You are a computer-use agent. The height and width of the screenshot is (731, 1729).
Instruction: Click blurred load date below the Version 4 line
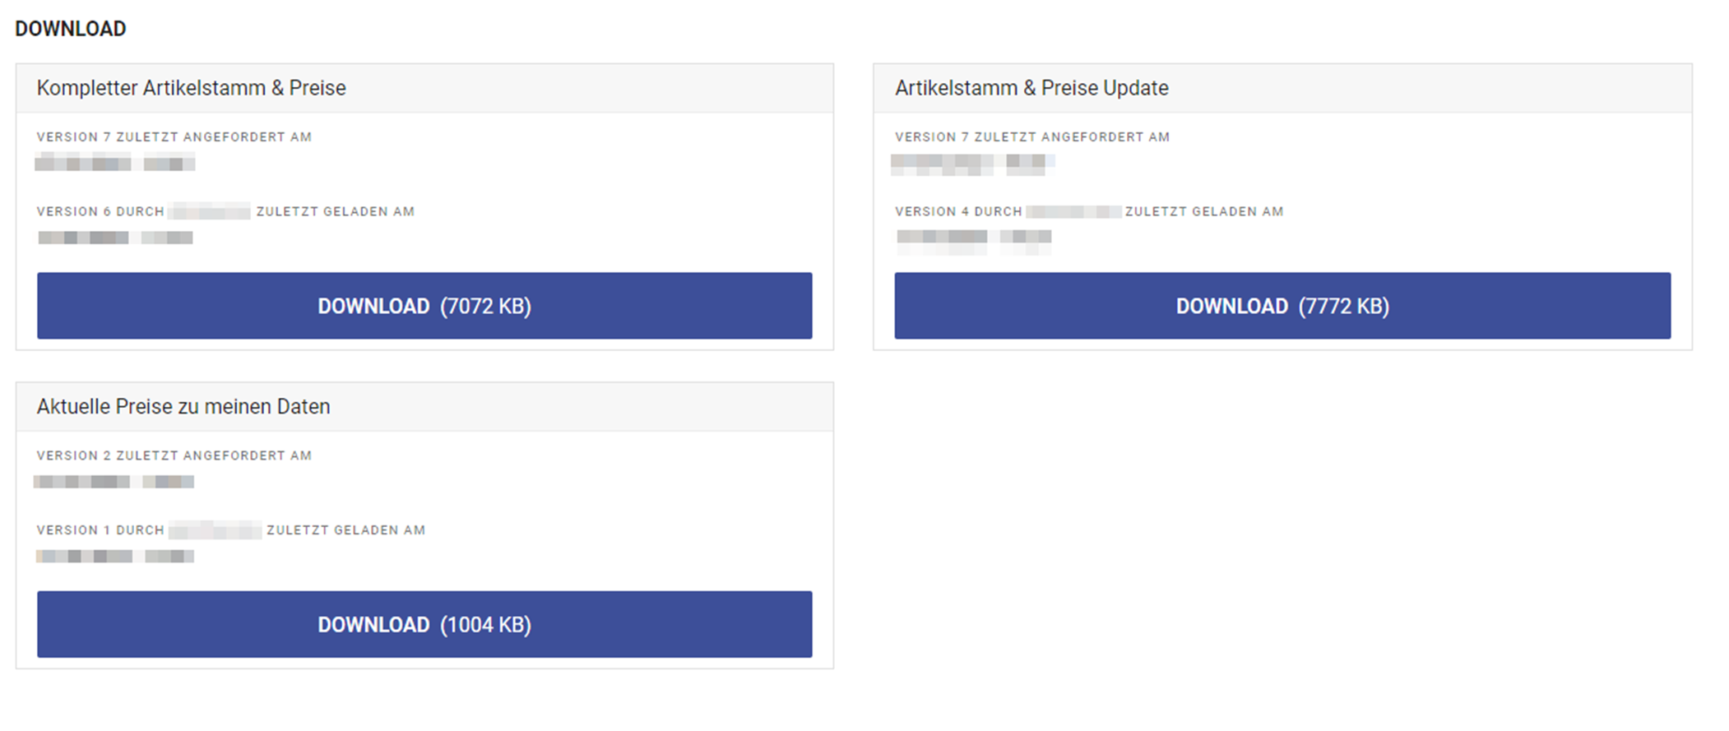pyautogui.click(x=974, y=238)
